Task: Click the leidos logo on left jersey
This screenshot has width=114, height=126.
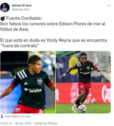Action: [x=33, y=90]
